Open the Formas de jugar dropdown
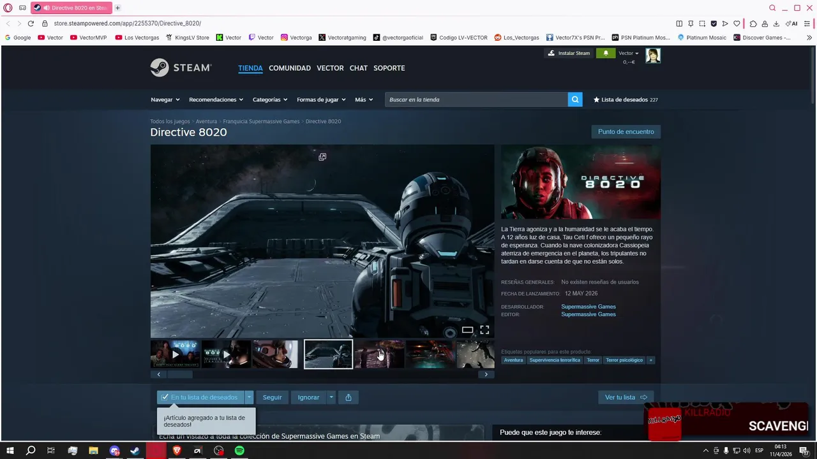Image resolution: width=817 pixels, height=459 pixels. pos(321,99)
